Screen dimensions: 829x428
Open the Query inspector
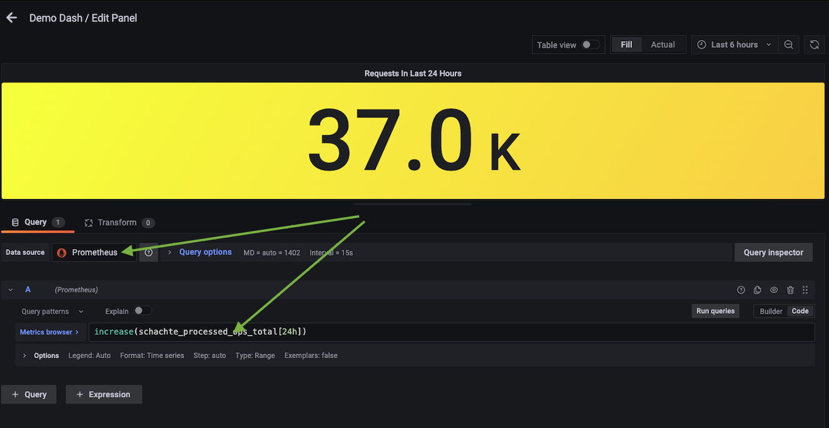(773, 253)
